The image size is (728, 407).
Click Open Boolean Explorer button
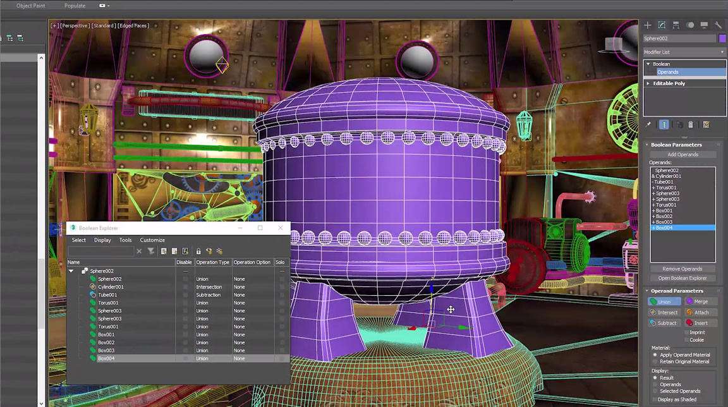click(682, 278)
